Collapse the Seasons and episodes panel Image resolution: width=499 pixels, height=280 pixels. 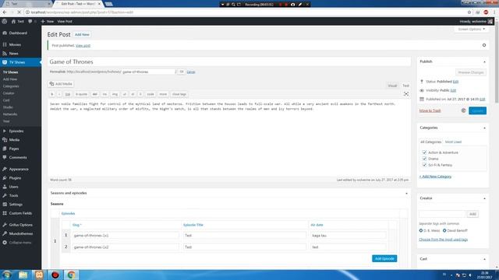(x=406, y=194)
